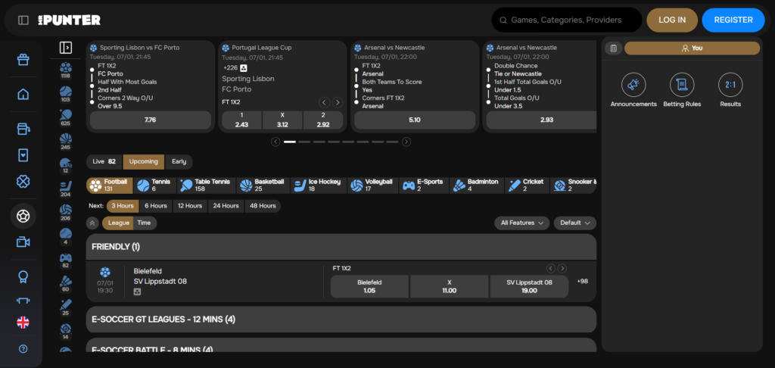Open the All Features dropdown
The image size is (775, 368).
pyautogui.click(x=522, y=223)
